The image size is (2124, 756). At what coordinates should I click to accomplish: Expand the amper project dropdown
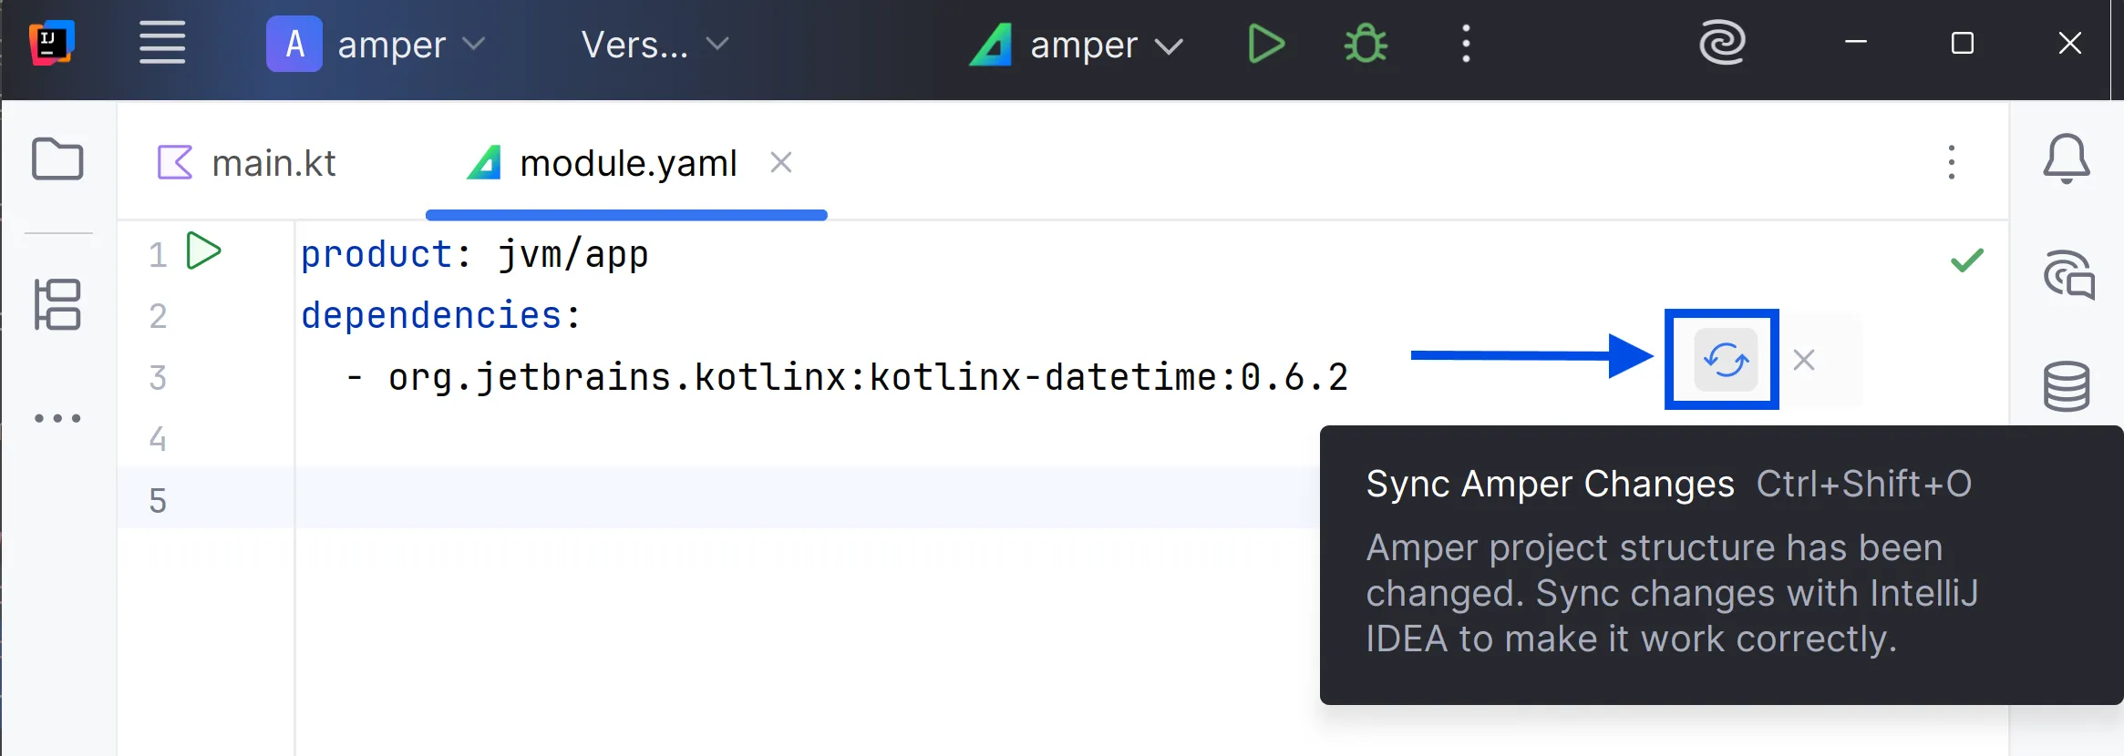(376, 44)
